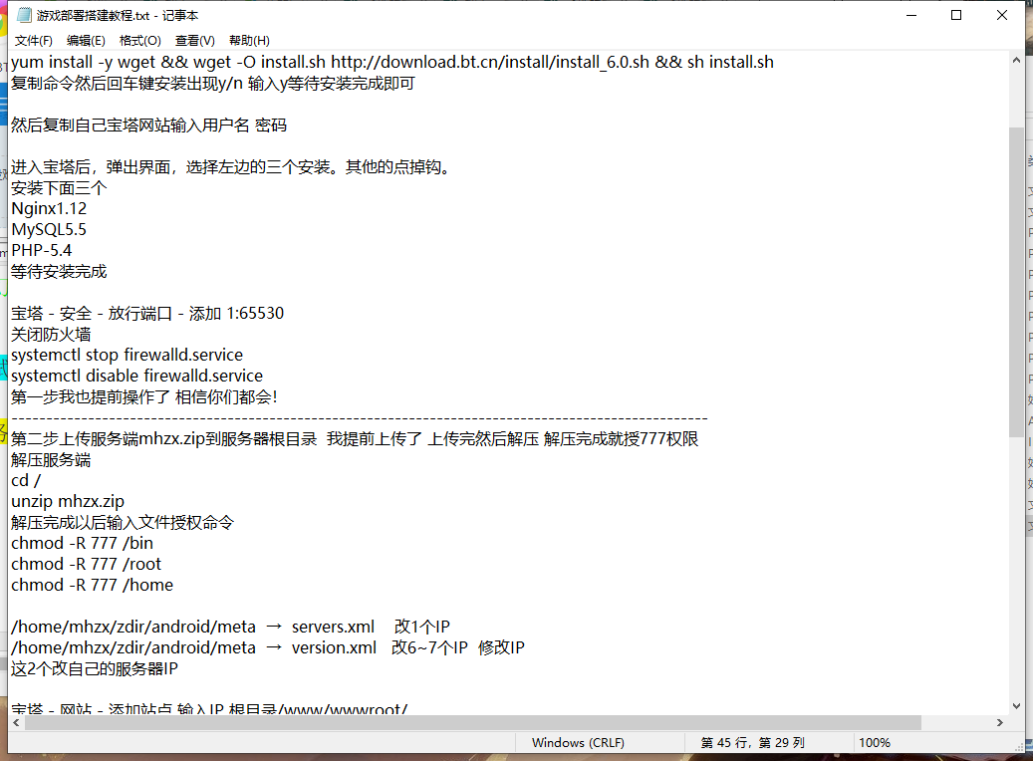Click the vertical scrollbar down arrow
Image resolution: width=1033 pixels, height=761 pixels.
1015,704
